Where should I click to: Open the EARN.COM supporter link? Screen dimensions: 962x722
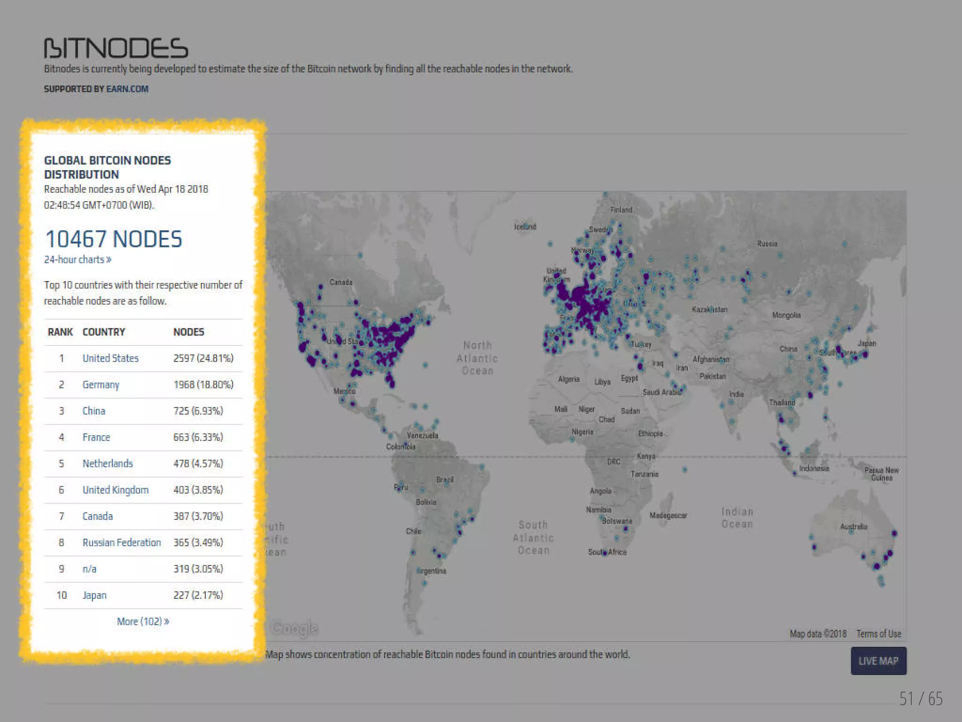127,89
